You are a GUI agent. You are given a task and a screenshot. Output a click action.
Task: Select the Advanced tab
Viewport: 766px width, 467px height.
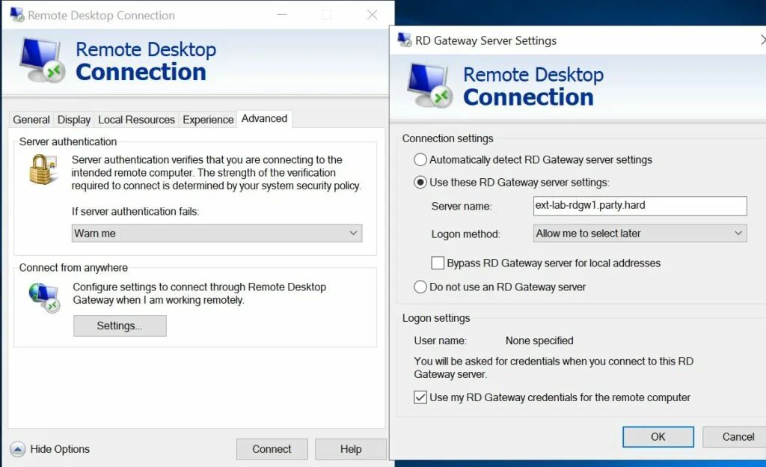tap(264, 119)
